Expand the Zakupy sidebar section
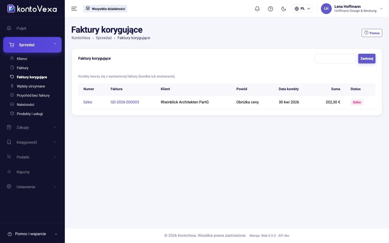Image resolution: width=389 pixels, height=243 pixels. (32, 127)
